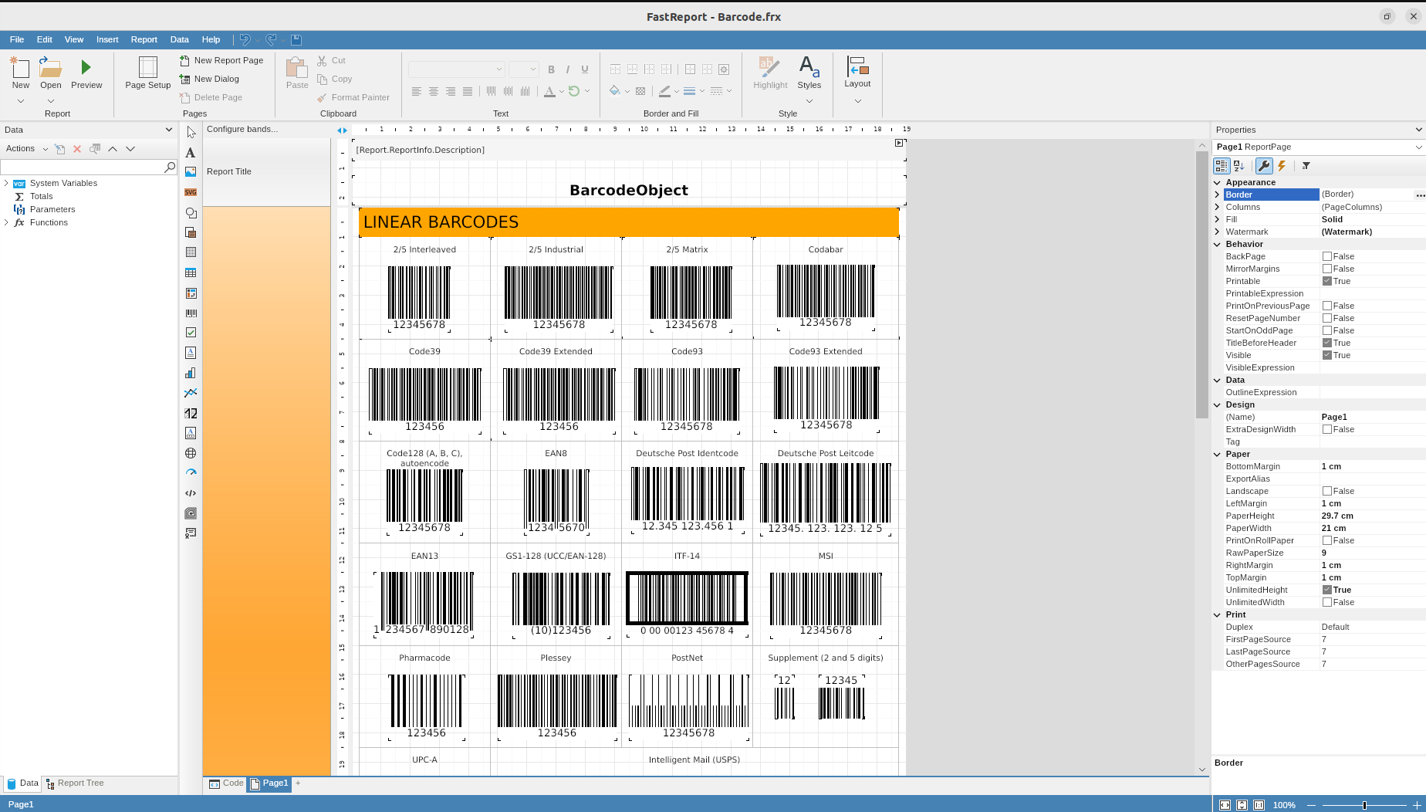The width and height of the screenshot is (1426, 812).
Task: Sort properties alphabetically
Action: coord(1239,166)
